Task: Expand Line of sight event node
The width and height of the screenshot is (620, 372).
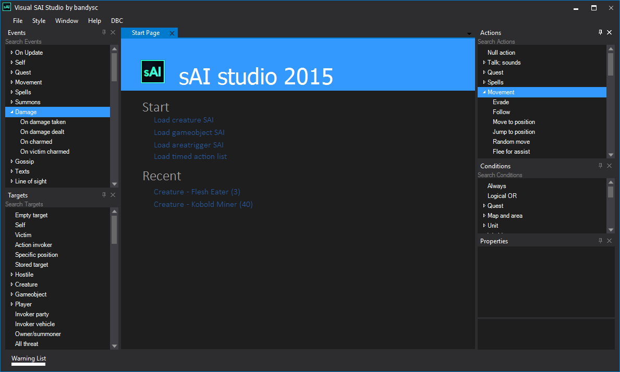Action: (x=12, y=181)
